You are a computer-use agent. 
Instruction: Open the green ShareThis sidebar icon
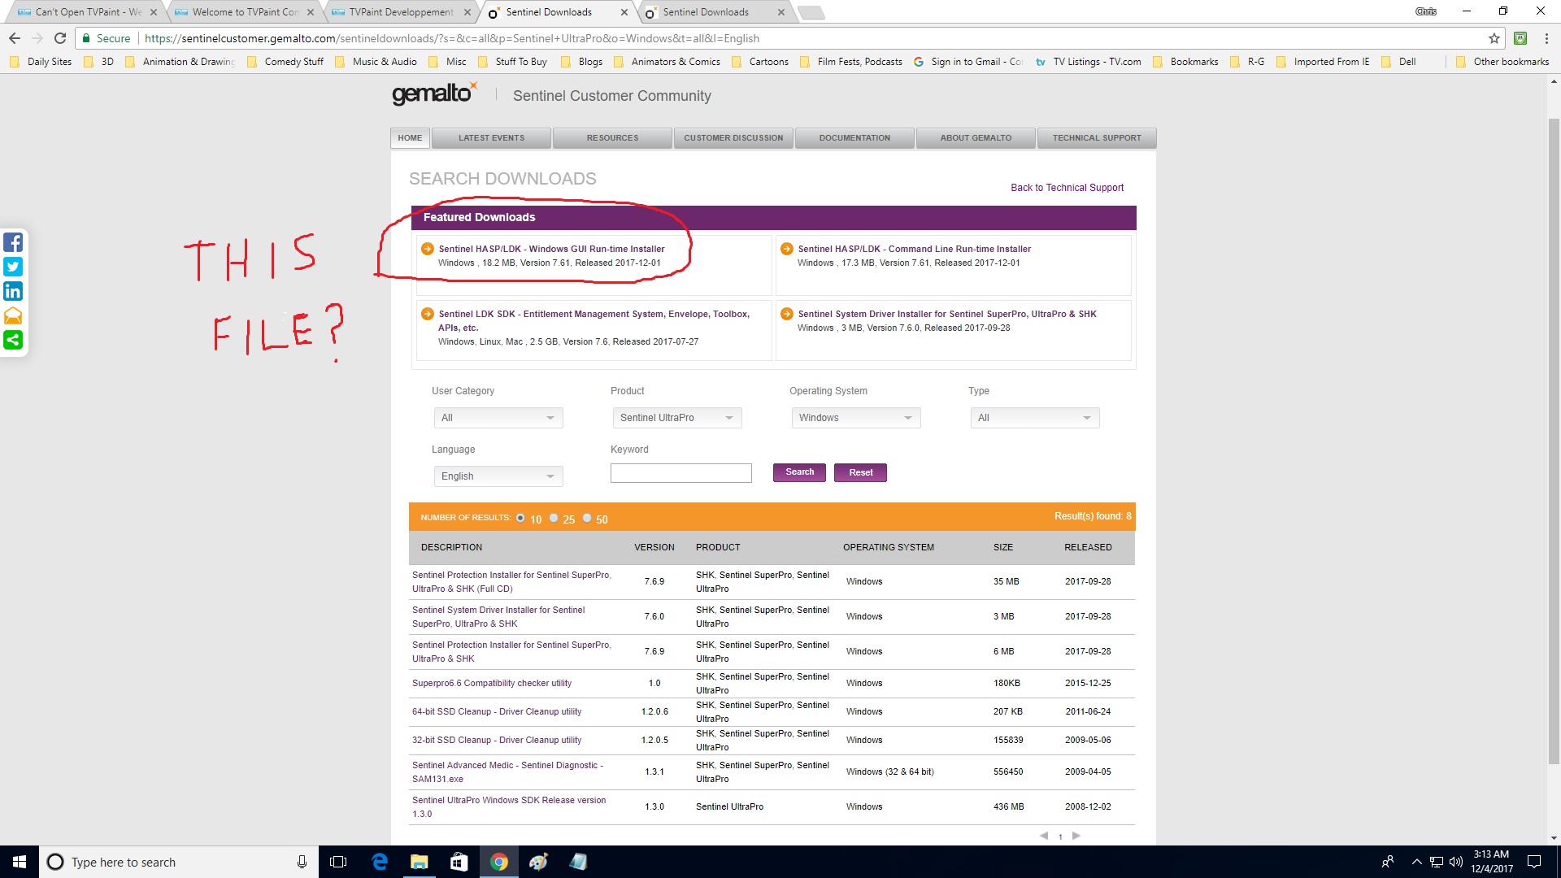(x=13, y=340)
